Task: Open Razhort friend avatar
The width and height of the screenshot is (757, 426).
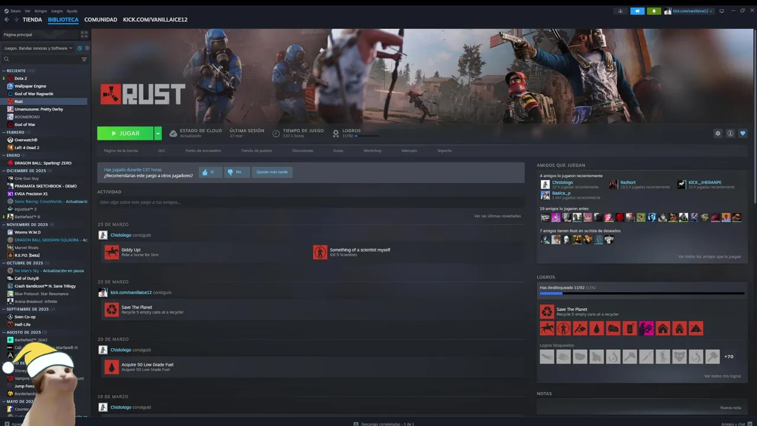Action: 613,184
